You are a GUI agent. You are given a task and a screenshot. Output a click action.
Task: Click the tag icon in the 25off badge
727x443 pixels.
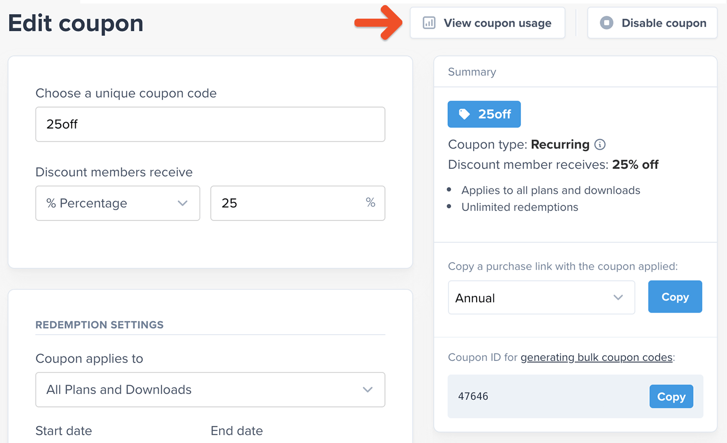pyautogui.click(x=464, y=114)
